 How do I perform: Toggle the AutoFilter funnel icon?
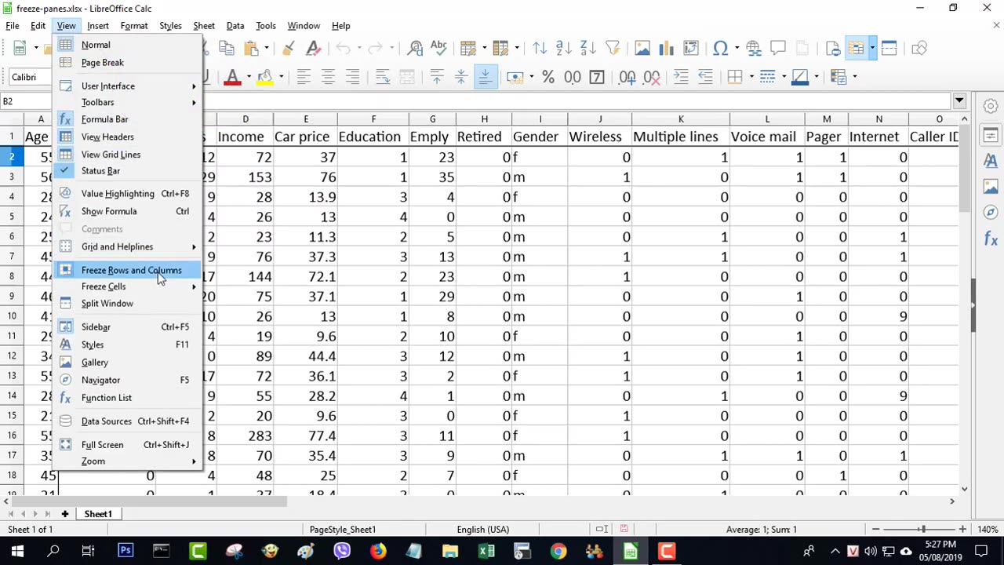click(612, 49)
